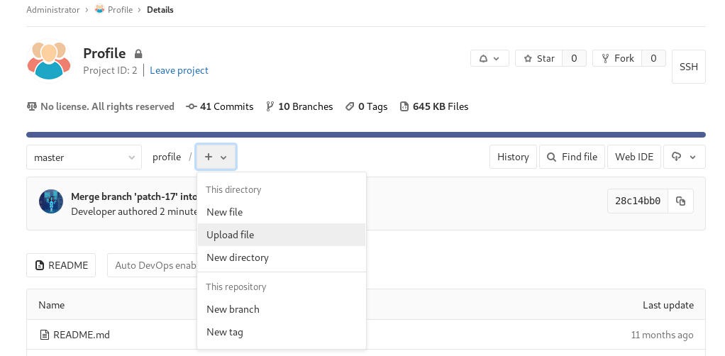
Task: Fork the Profile project
Action: (x=617, y=58)
